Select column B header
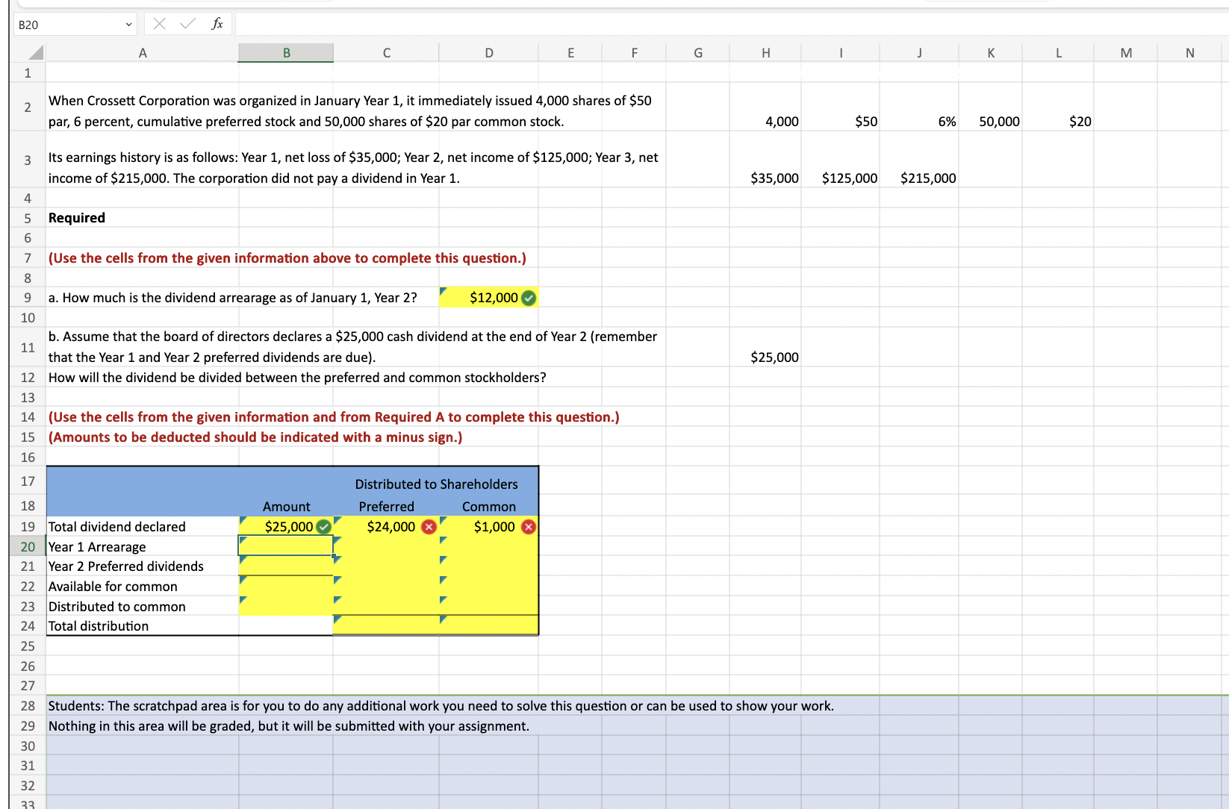Image resolution: width=1229 pixels, height=809 pixels. pyautogui.click(x=286, y=52)
